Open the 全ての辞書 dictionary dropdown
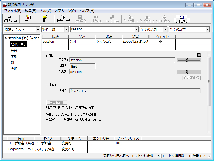This screenshot has width=214, height=161. click(x=207, y=29)
